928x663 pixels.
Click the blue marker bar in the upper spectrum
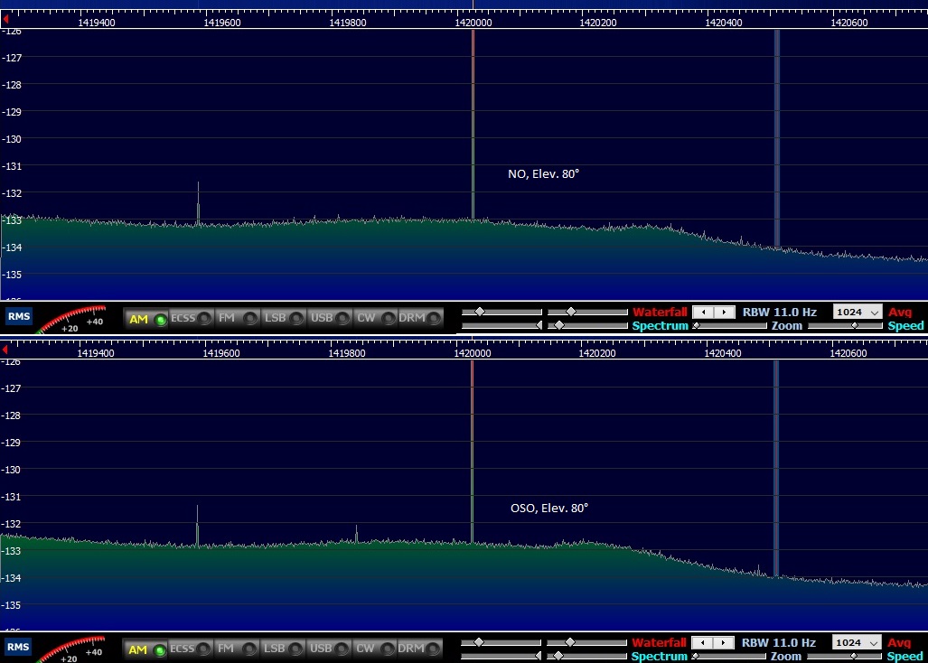click(x=777, y=138)
